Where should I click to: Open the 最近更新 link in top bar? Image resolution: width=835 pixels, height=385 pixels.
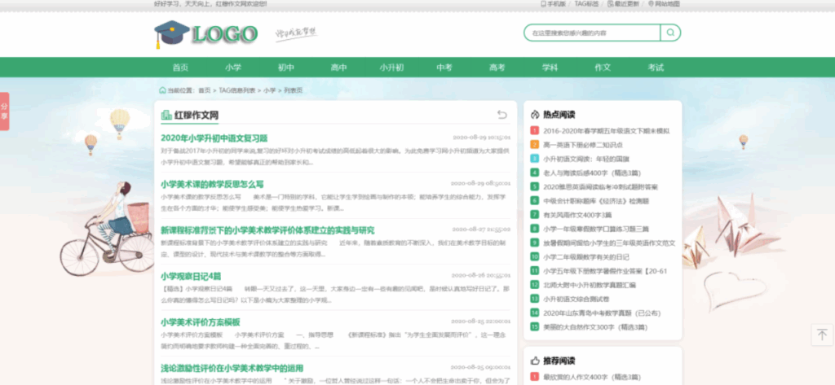[623, 4]
